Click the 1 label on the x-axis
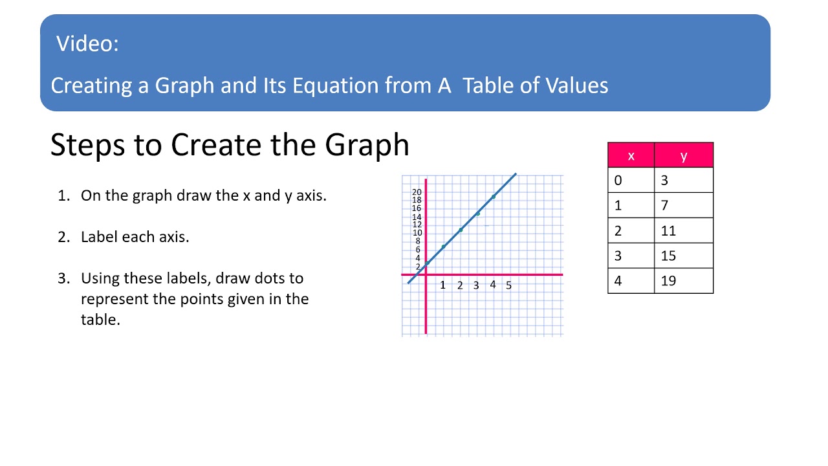828x466 pixels. 443,285
